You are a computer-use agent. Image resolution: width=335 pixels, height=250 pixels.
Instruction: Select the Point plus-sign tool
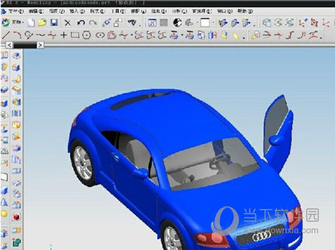pos(64,35)
